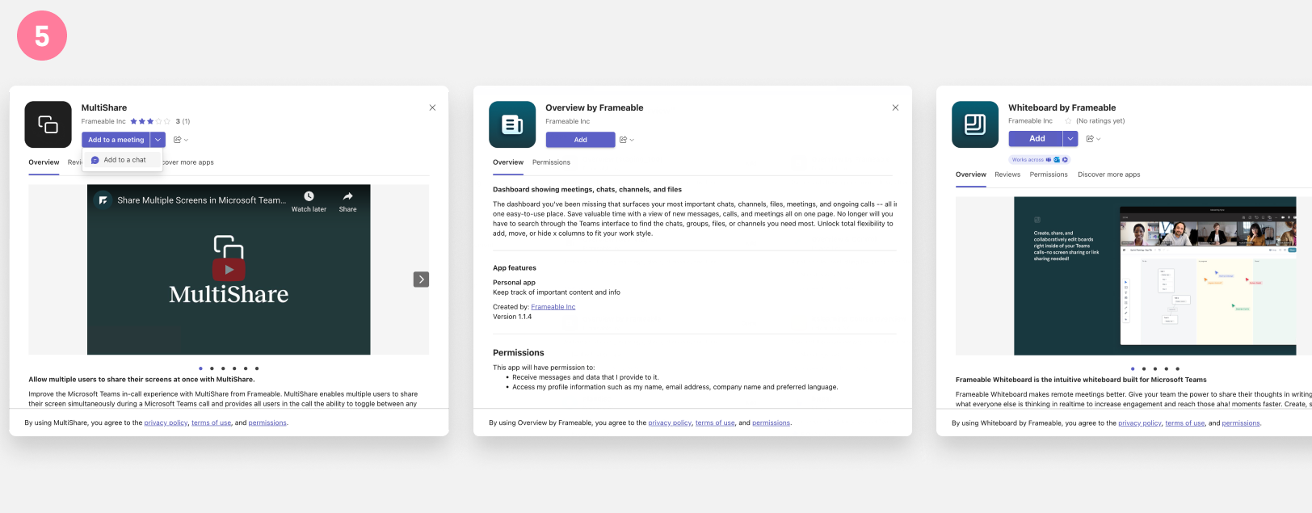Close the MultiShare dialog
1312x513 pixels.
coord(432,107)
